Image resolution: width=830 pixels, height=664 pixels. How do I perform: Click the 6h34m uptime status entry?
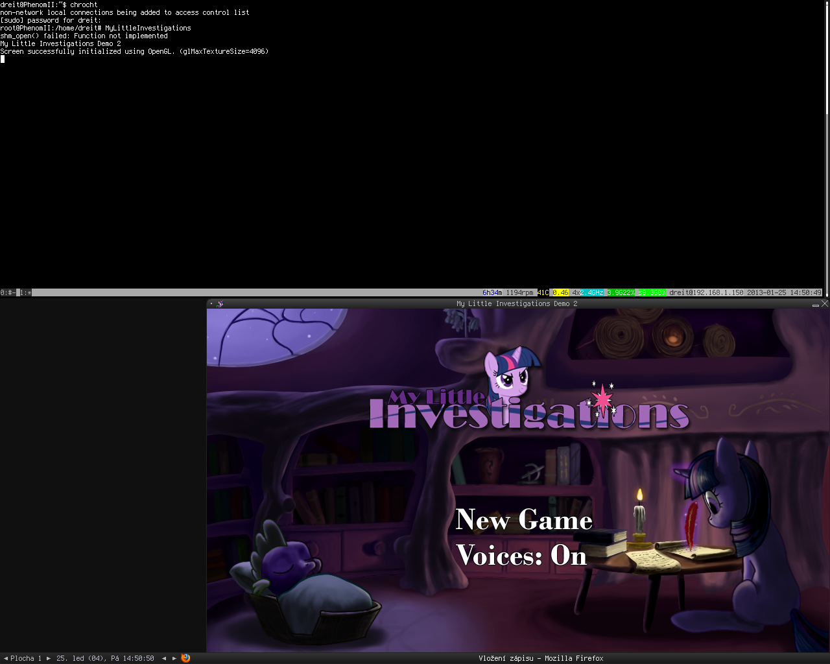(x=492, y=293)
